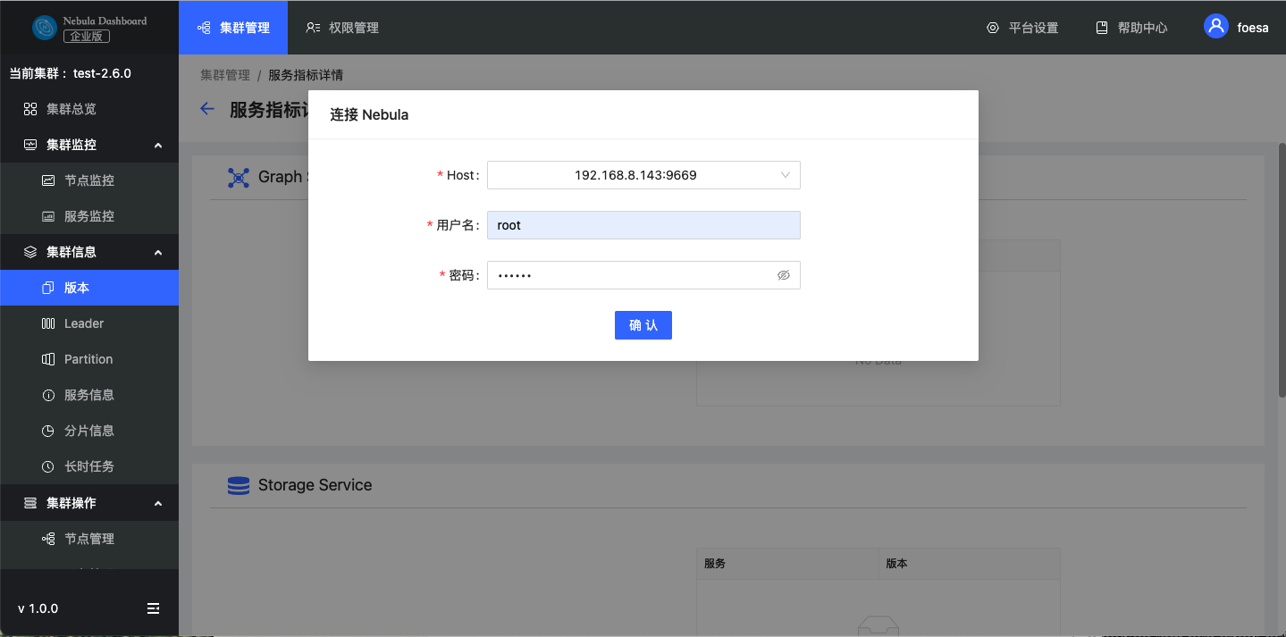Click the page vertical scrollbar
The image size is (1286, 637).
click(x=1282, y=268)
